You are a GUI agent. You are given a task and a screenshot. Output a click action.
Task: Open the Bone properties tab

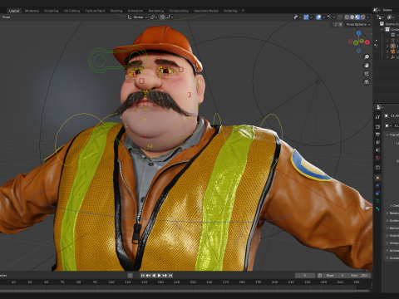click(377, 208)
